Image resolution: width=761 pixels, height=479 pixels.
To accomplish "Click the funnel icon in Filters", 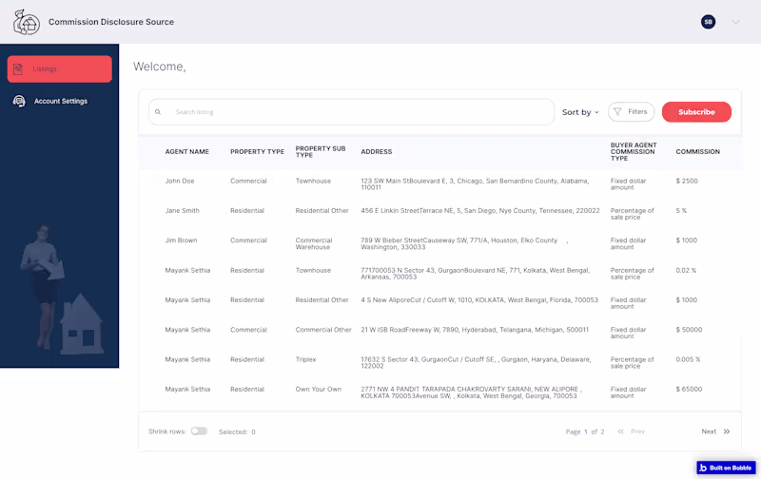I will [x=617, y=112].
